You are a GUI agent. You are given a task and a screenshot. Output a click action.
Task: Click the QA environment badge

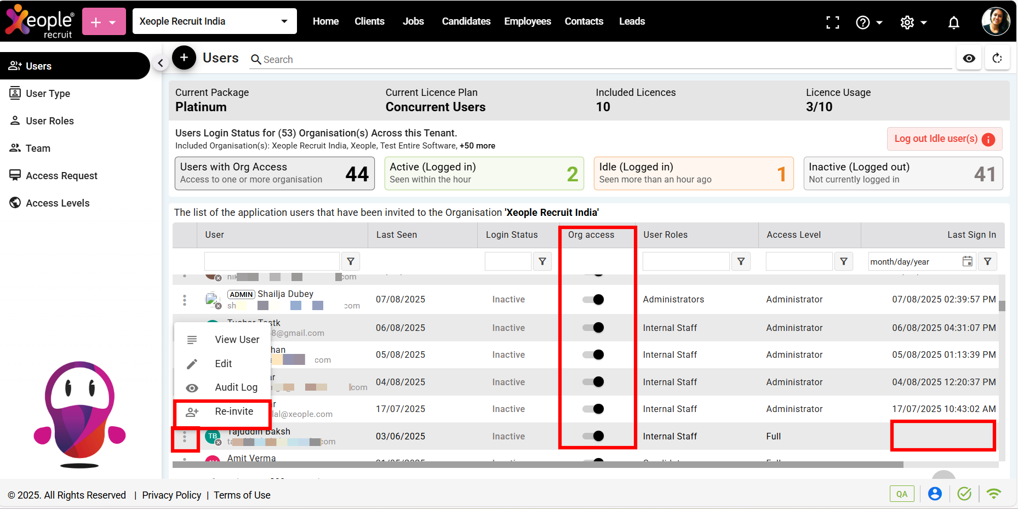[x=902, y=494]
